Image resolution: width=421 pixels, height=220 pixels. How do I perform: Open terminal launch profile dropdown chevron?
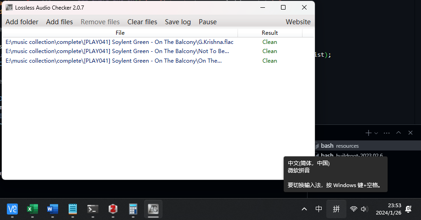(376, 133)
